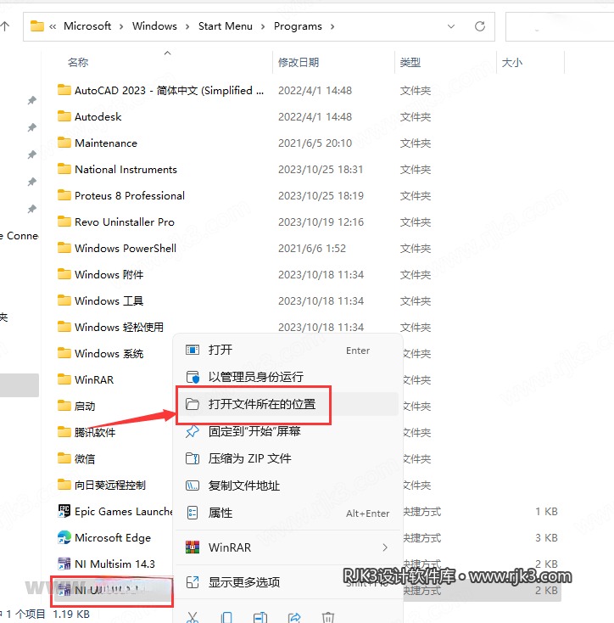Viewport: 614px width, 623px height.
Task: Click the Revo Uninstaller Pro folder icon
Action: pos(64,222)
